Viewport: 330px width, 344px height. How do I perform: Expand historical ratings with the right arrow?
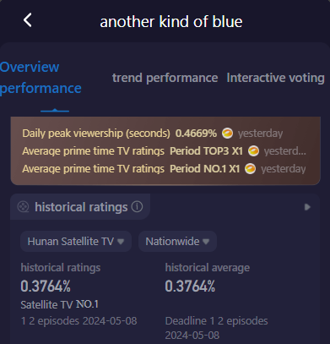point(307,207)
